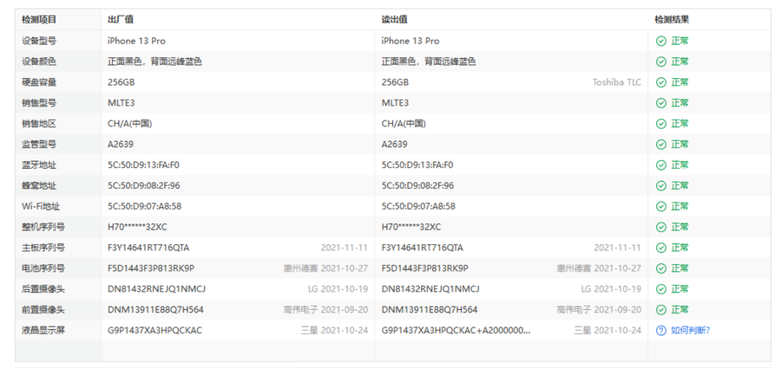Click the 正常 result text for 设备型号
The width and height of the screenshot is (781, 368).
[679, 41]
